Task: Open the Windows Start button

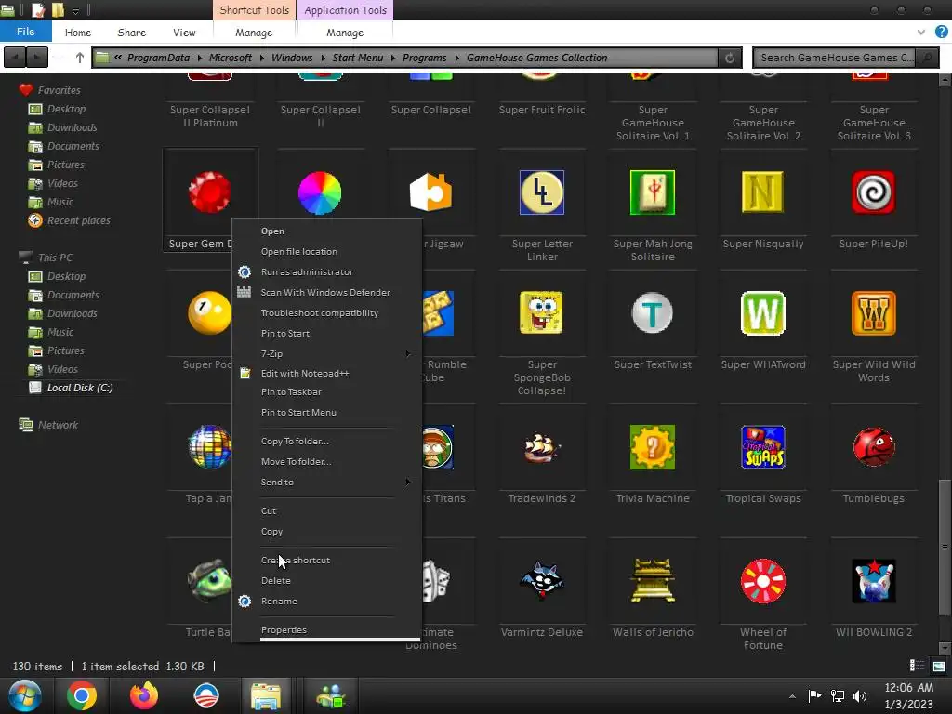Action: 25,695
